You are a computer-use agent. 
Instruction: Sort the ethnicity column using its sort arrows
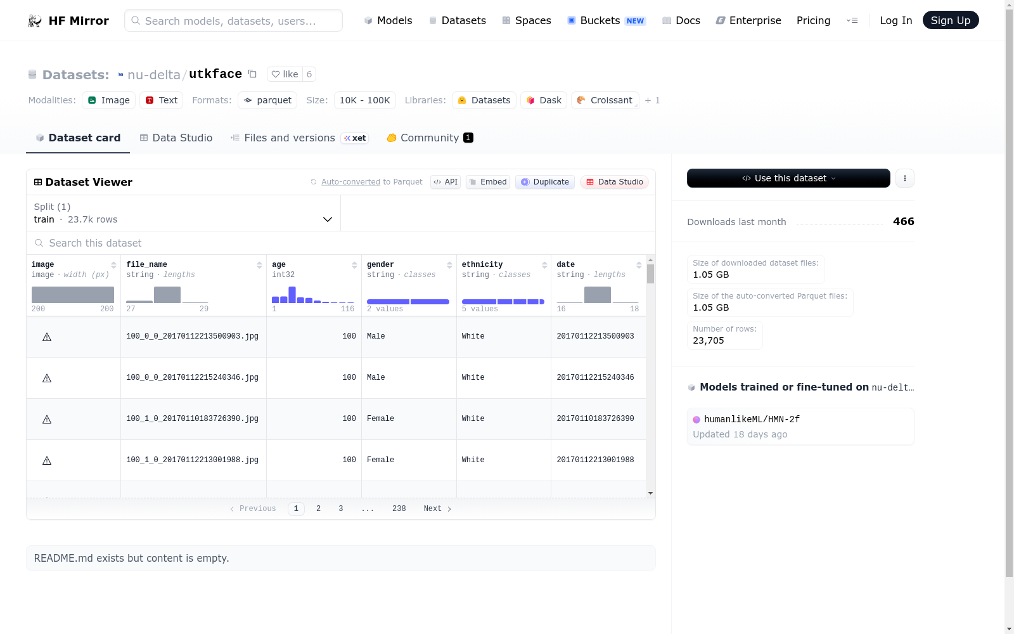click(x=544, y=265)
